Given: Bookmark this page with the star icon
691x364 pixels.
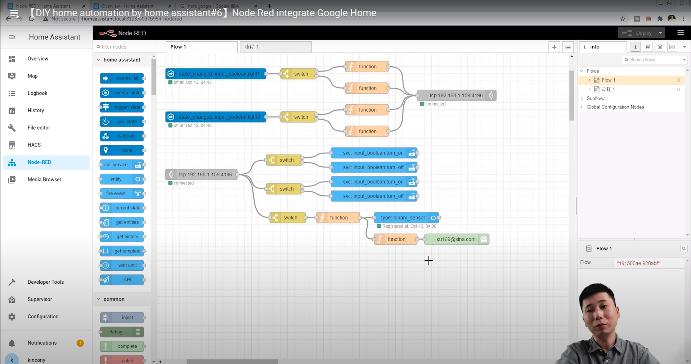Looking at the screenshot, I should (623, 19).
